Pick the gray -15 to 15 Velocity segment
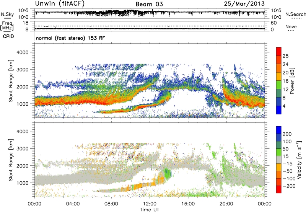 coord(279,160)
